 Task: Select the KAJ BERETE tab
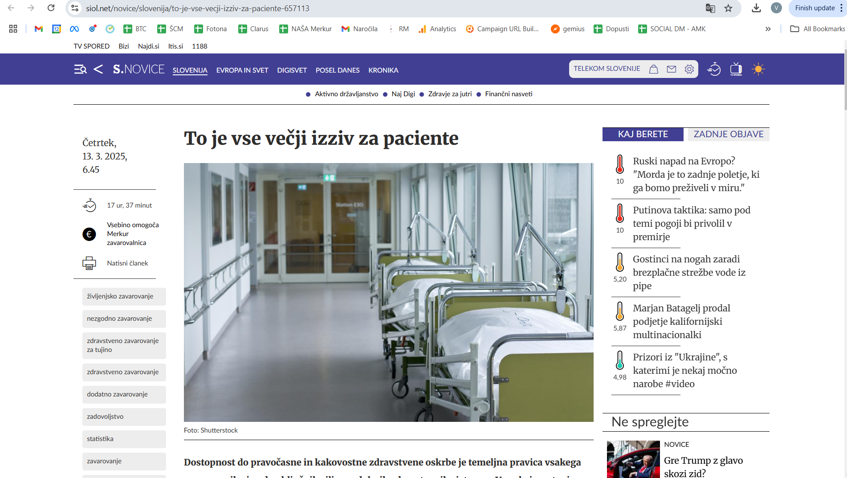(x=643, y=134)
